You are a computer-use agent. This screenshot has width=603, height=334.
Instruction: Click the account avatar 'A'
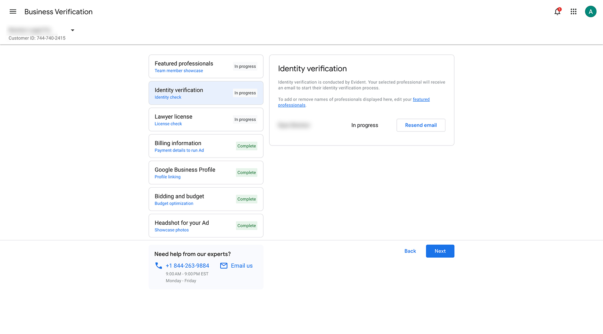click(591, 12)
